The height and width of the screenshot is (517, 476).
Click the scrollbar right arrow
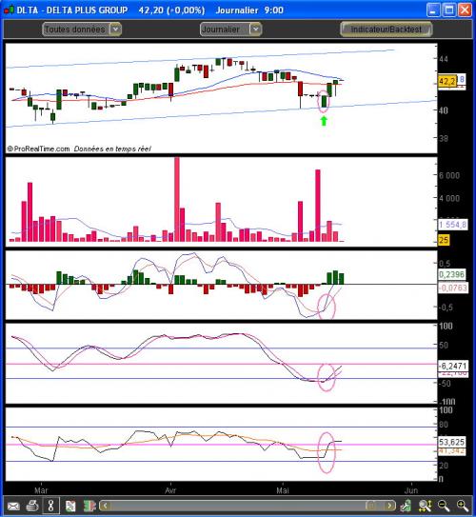pos(390,506)
